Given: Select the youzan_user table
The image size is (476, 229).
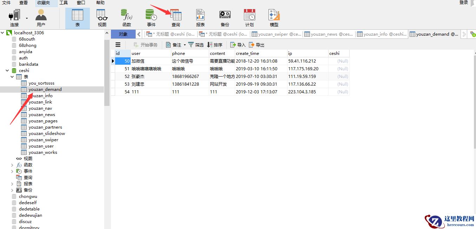Looking at the screenshot, I should 41,146.
